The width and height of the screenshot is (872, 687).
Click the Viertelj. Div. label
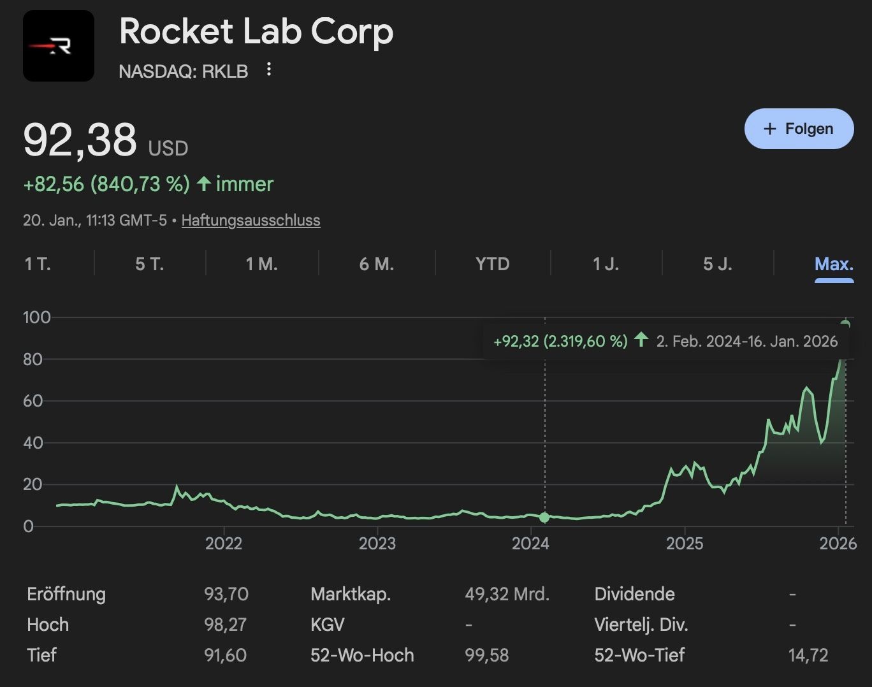641,625
